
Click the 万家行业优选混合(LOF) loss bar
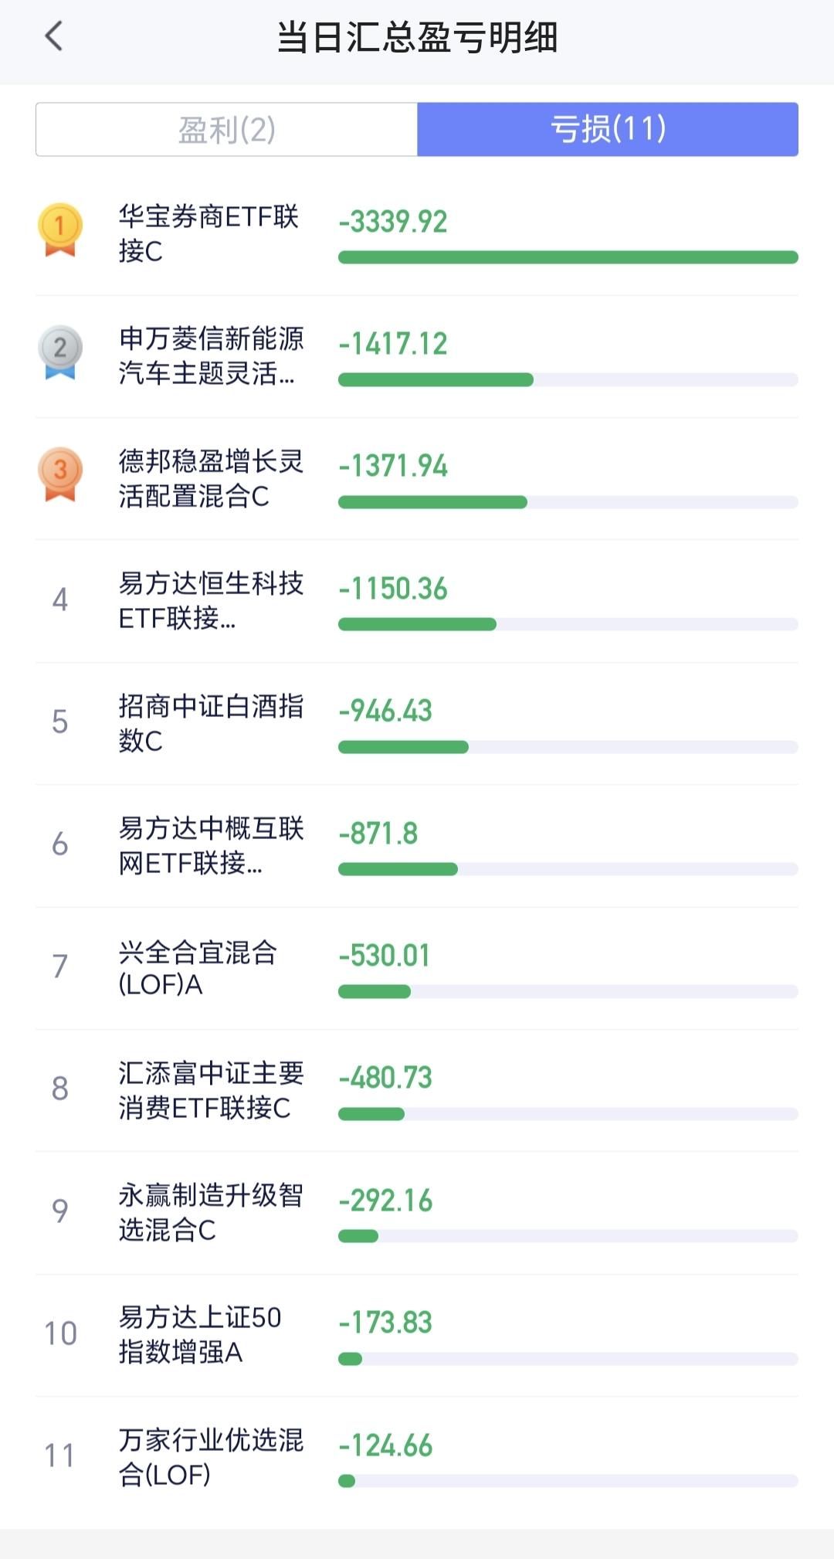pos(568,1481)
